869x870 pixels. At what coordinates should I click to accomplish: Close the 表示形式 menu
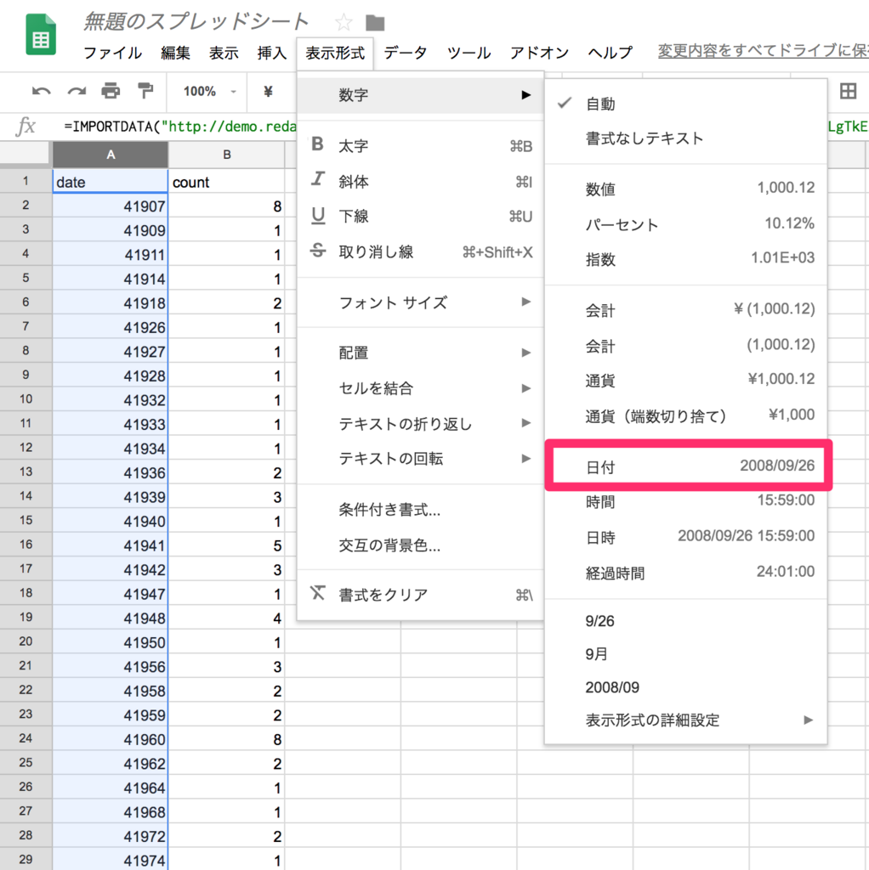coord(335,53)
